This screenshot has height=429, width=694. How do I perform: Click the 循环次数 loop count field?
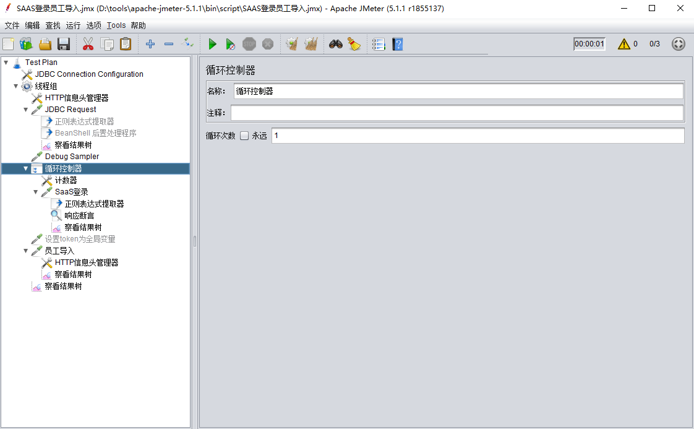pyautogui.click(x=478, y=136)
